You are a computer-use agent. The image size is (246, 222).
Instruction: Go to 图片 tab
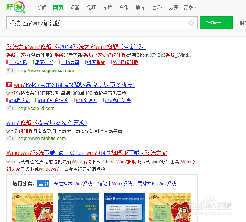107,7
